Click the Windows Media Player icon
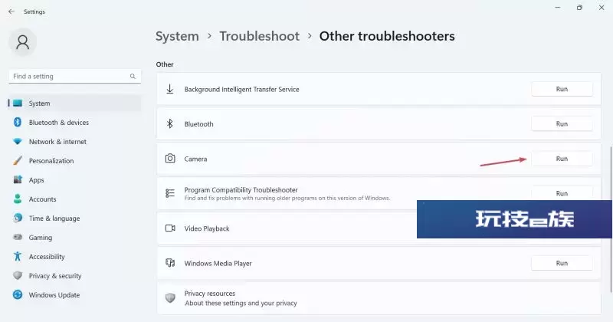Screen dimensions: 613x322 170,263
